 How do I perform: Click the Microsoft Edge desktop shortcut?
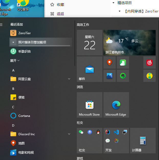pos(5,8)
